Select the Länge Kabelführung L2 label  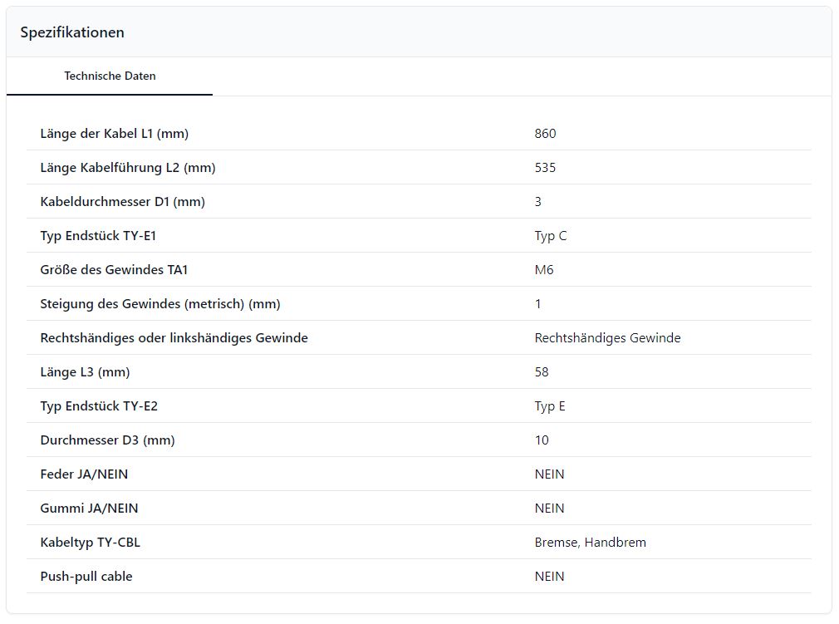pyautogui.click(x=127, y=168)
